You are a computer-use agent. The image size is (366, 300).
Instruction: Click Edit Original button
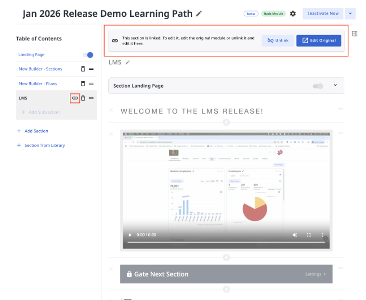(x=319, y=40)
